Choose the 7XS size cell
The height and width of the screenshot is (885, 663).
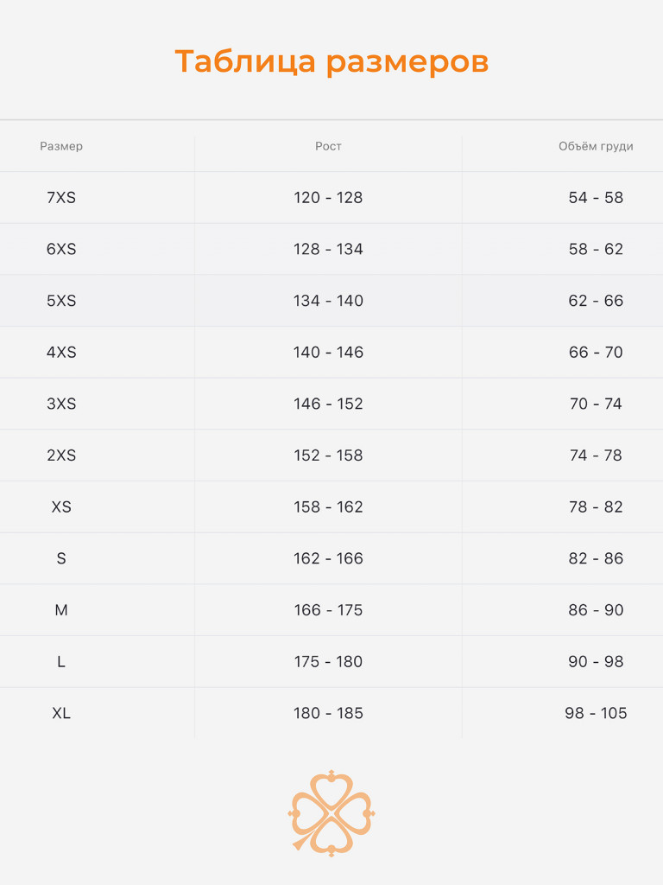pos(61,197)
